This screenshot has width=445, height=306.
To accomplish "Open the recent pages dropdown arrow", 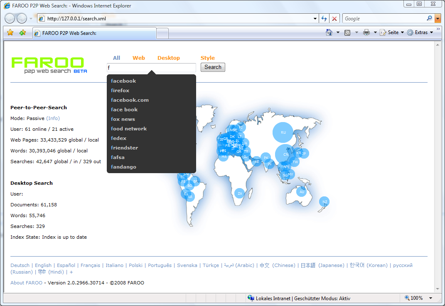I will (x=31, y=19).
